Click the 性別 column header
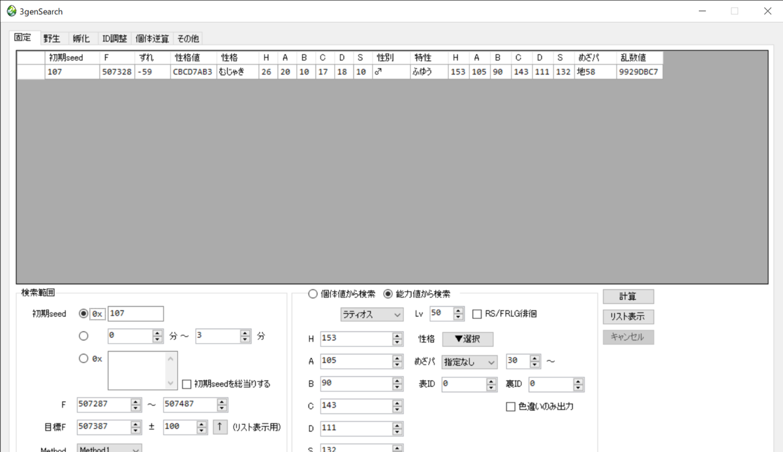 point(391,58)
